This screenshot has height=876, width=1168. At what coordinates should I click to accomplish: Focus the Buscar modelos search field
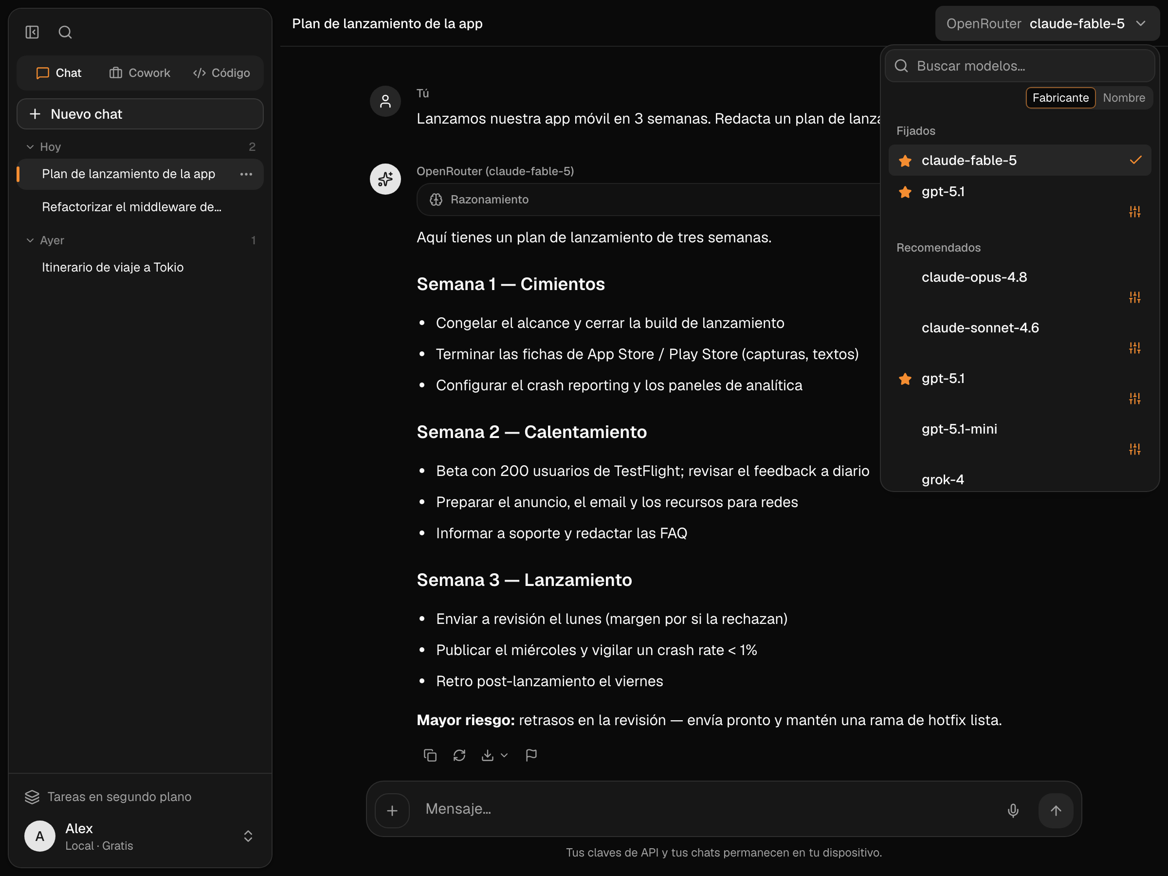1020,66
